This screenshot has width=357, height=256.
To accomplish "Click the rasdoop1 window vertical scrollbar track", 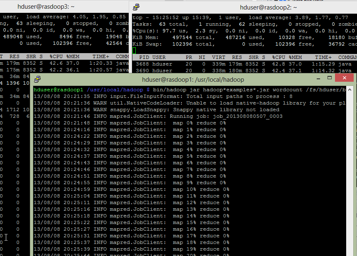I will [x=350, y=174].
